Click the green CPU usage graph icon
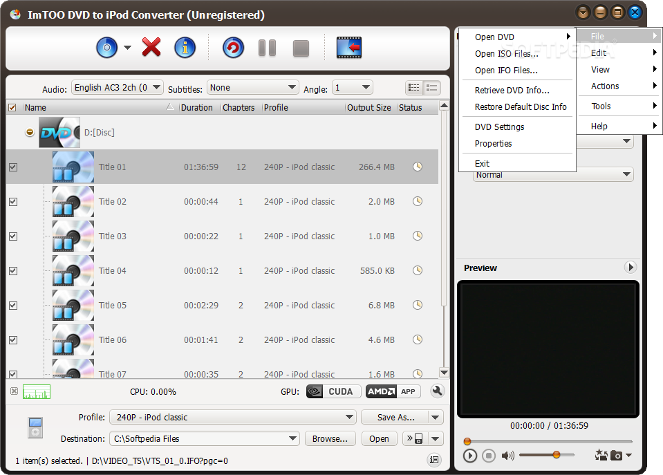Image resolution: width=663 pixels, height=475 pixels. click(x=37, y=391)
